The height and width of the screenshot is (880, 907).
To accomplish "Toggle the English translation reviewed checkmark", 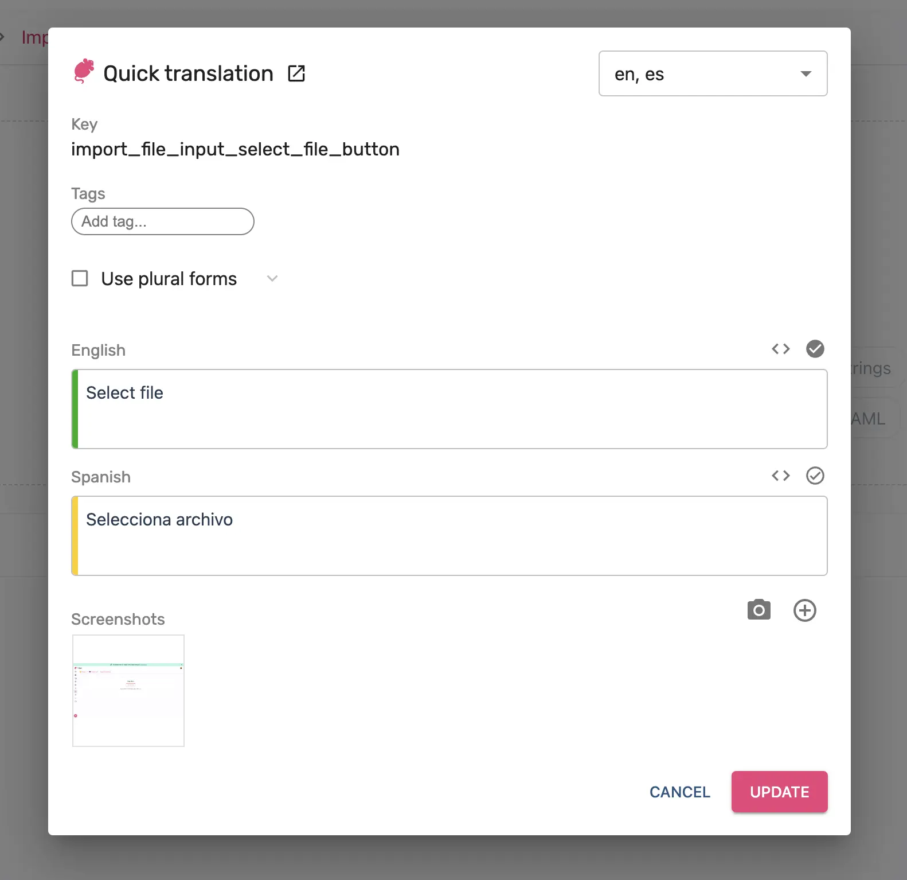I will point(815,349).
